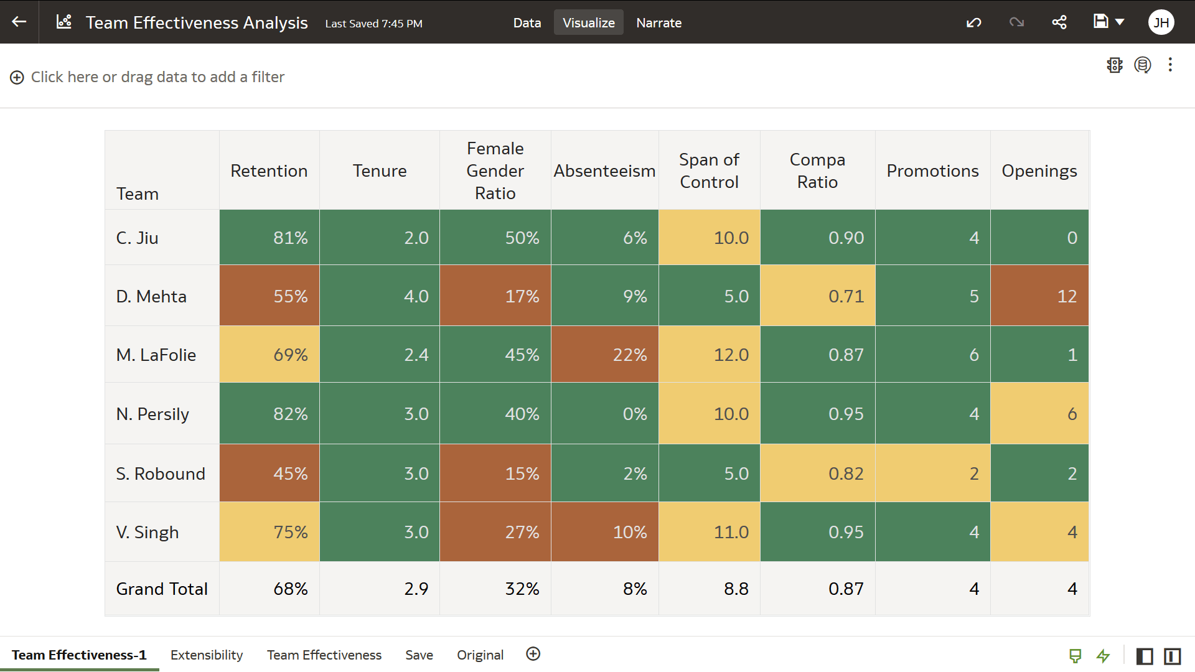Toggle the left panel visibility control
Screen dimensions: 1195x672
[x=1145, y=656]
